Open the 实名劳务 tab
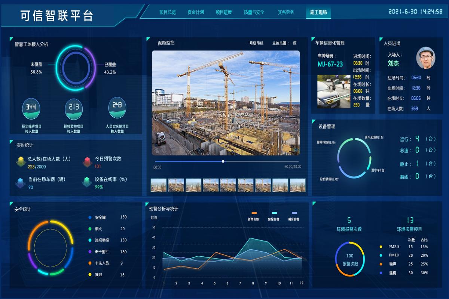The height and width of the screenshot is (299, 449). point(286,12)
